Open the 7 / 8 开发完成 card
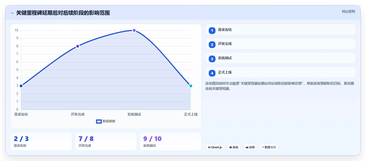366x161 pixels. (106, 141)
